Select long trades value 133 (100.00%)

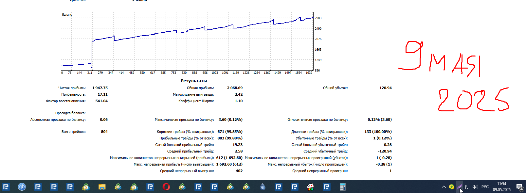(378, 132)
